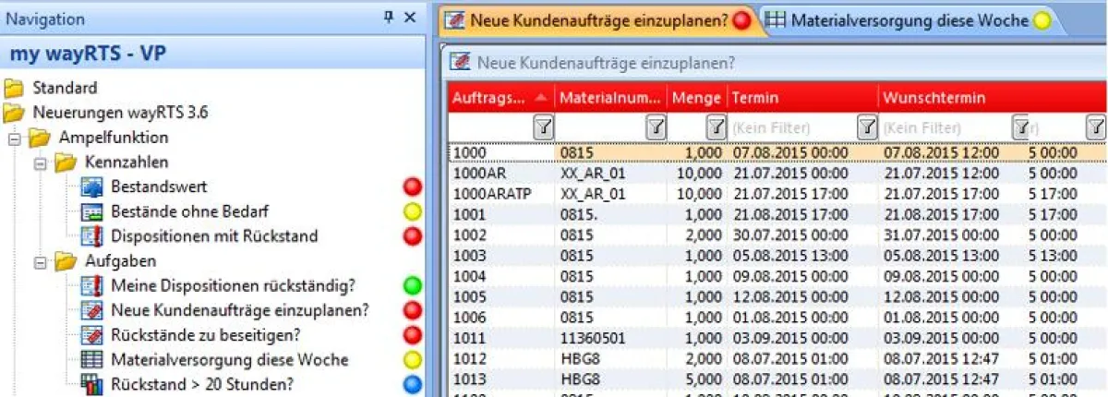Select the Neue Kundenaufträge einzuplanen tab
Viewport: 1108px width, 397px height.
pyautogui.click(x=600, y=20)
